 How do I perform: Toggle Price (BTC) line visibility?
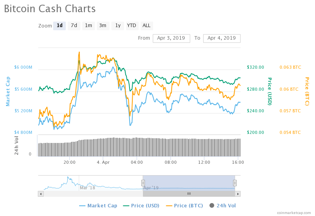pos(184,205)
